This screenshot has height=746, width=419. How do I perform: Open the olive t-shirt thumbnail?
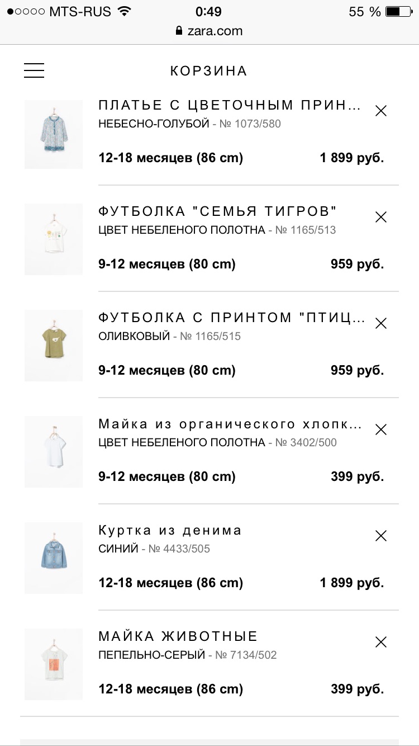54,346
